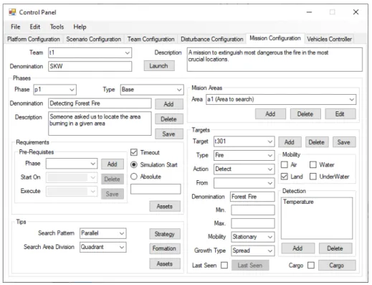Open the Edit menu

pos(35,27)
